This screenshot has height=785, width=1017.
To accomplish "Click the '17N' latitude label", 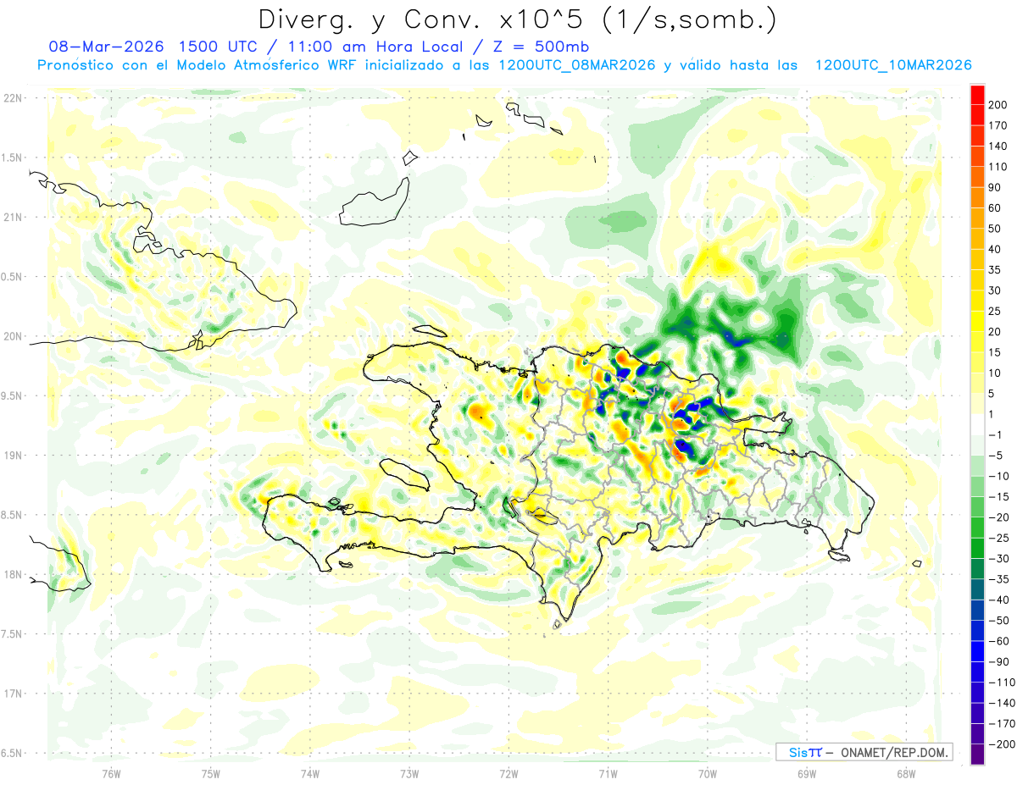I will coord(12,694).
